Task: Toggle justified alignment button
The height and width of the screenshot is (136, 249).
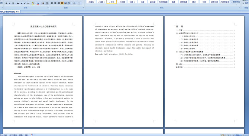Action: pyautogui.click(x=62, y=3)
